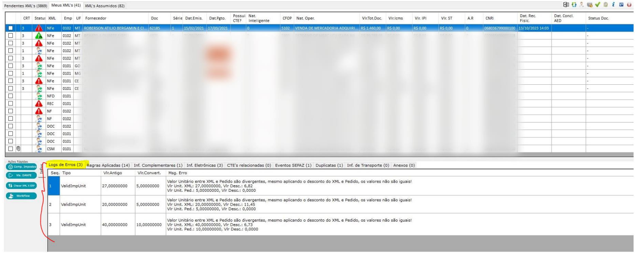Screen dimensions: 635x253
Task: Click the database icon in top toolbar
Action: 589,5
